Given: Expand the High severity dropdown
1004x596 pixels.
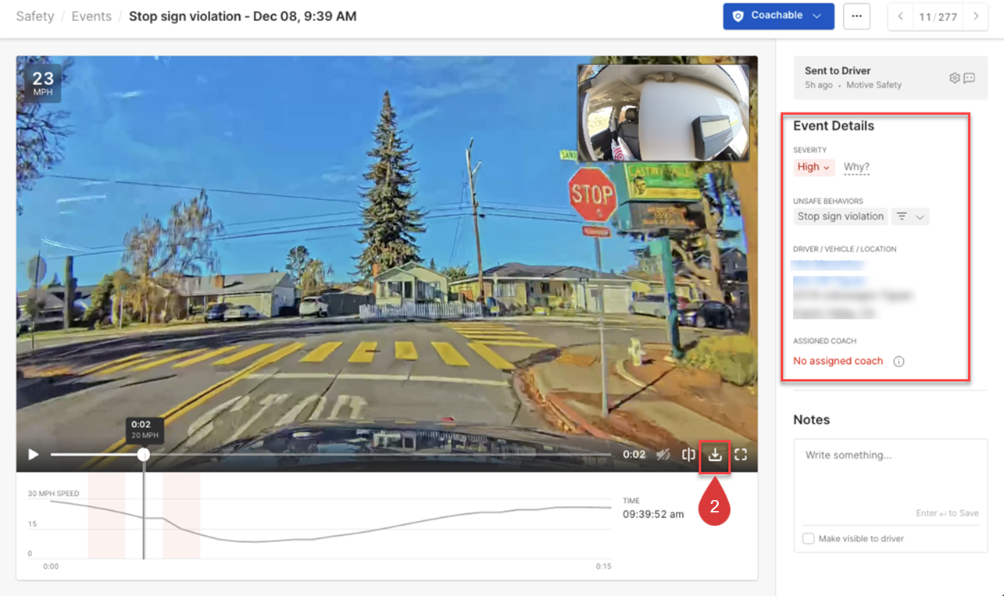Looking at the screenshot, I should (813, 167).
